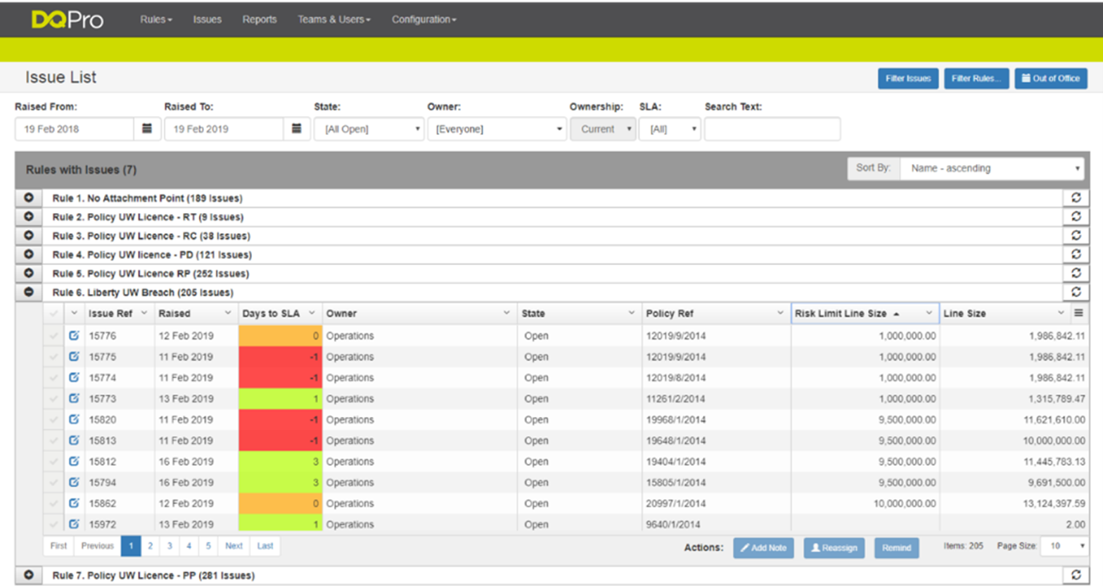Viewport: 1103px width, 586px height.
Task: Select the checkbox for issue 15812
Action: tap(53, 461)
